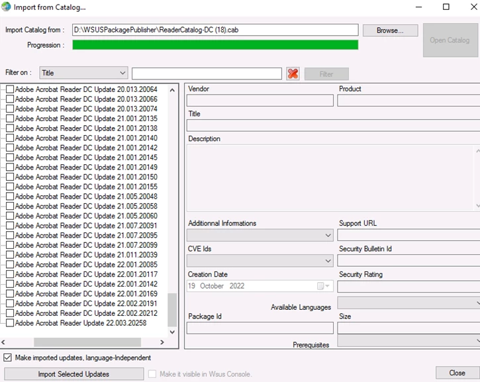The image size is (480, 382).
Task: Click the Security Bulletin Id field
Action: [x=408, y=261]
